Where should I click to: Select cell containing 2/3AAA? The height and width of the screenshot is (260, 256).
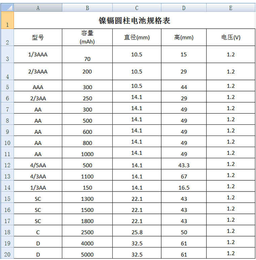point(38,71)
